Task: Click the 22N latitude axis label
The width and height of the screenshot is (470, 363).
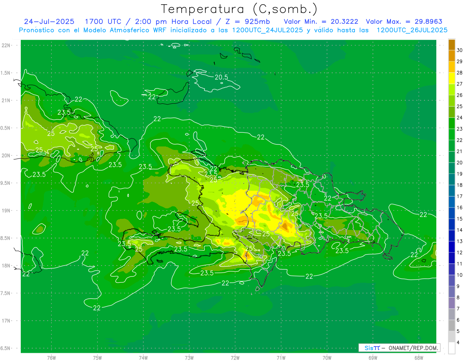Action: point(6,45)
